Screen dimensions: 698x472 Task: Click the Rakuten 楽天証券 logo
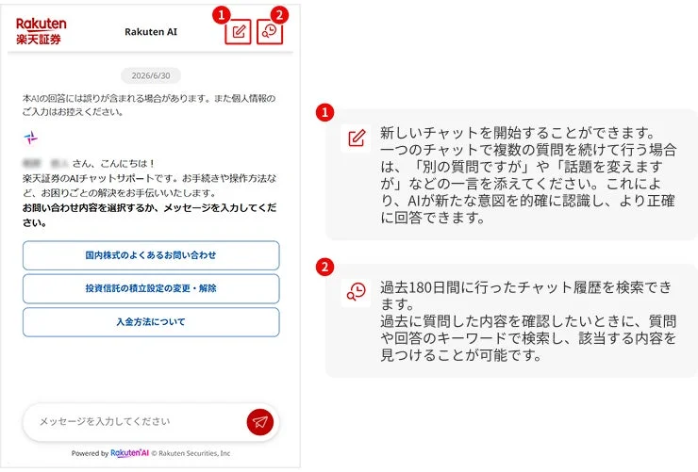pyautogui.click(x=41, y=31)
